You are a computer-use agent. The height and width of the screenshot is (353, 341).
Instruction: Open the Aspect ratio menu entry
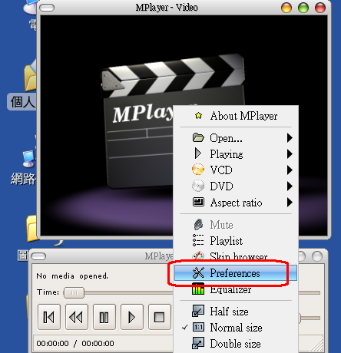[x=236, y=203]
